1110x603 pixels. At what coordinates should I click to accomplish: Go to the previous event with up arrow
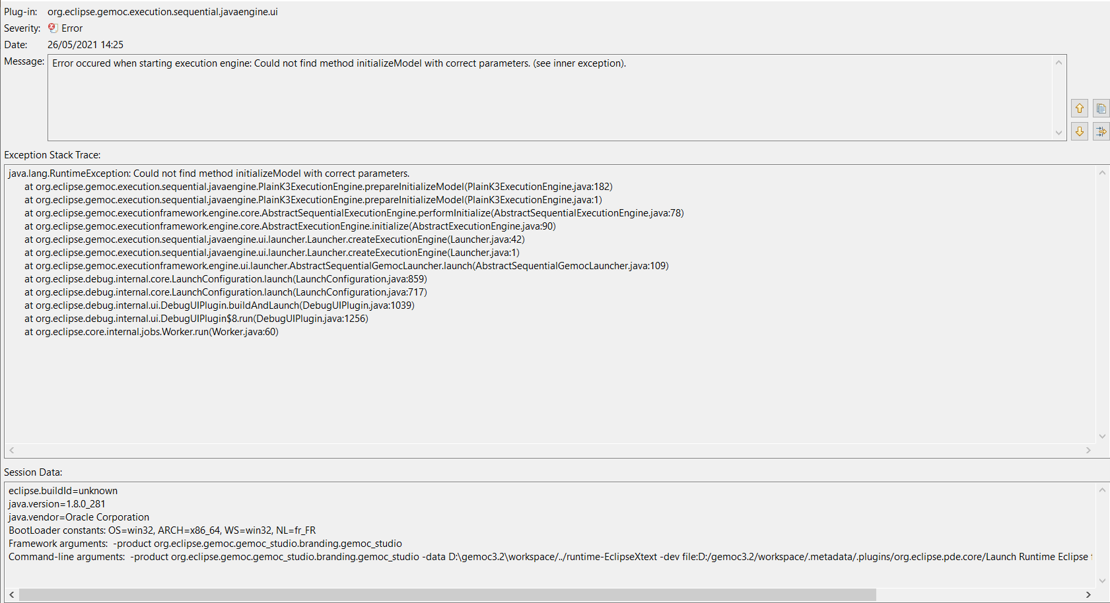tap(1080, 108)
